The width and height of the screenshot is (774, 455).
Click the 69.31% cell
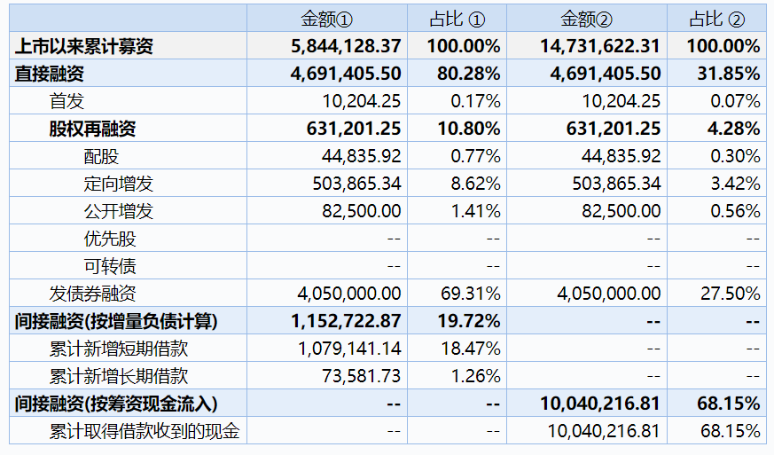click(x=471, y=294)
